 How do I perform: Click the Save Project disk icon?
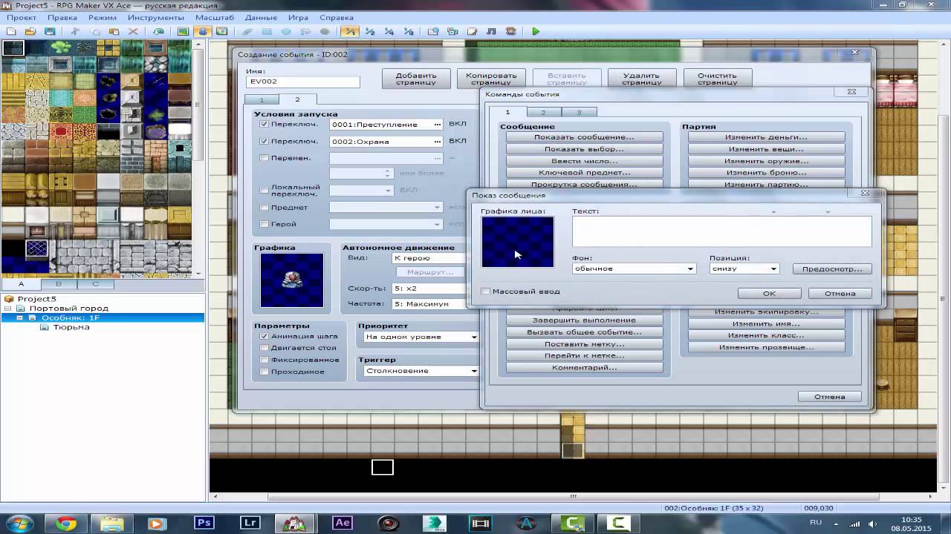(50, 31)
